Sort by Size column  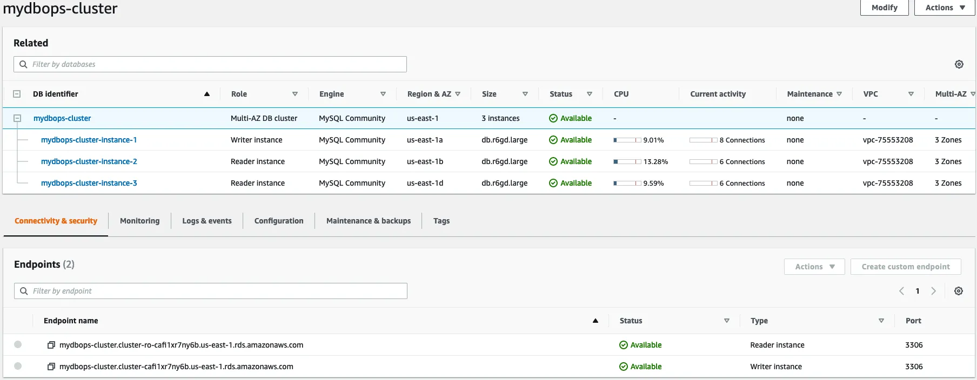(525, 94)
